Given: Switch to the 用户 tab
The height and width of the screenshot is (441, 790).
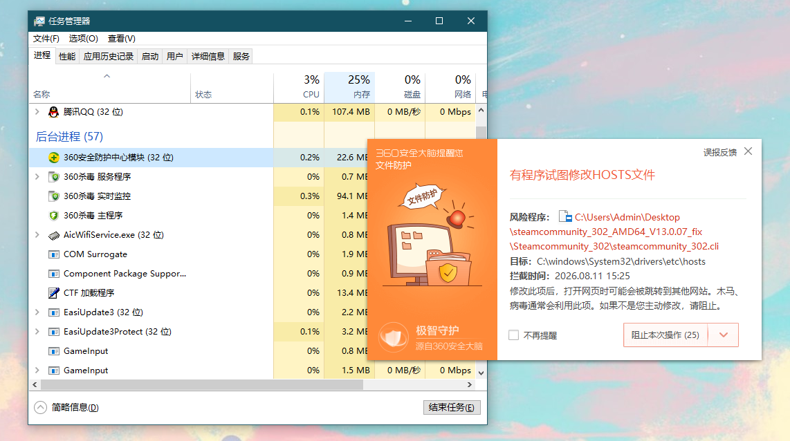Looking at the screenshot, I should click(x=174, y=57).
